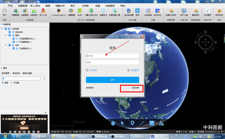
Task: Click the 加载图层 load layer icon
Action: (25, 11)
